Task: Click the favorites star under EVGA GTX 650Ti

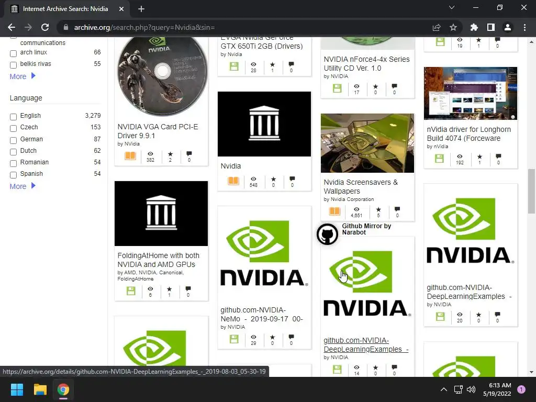Action: [272, 64]
